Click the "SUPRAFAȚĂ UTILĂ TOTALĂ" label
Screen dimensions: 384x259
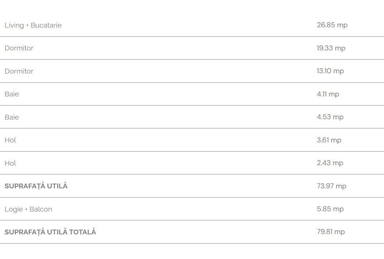point(50,232)
